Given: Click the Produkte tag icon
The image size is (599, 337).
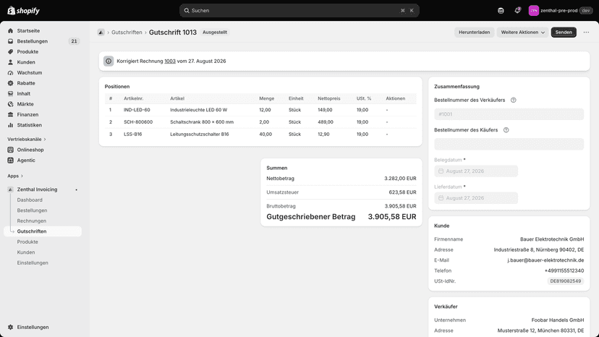Looking at the screenshot, I should pos(10,51).
